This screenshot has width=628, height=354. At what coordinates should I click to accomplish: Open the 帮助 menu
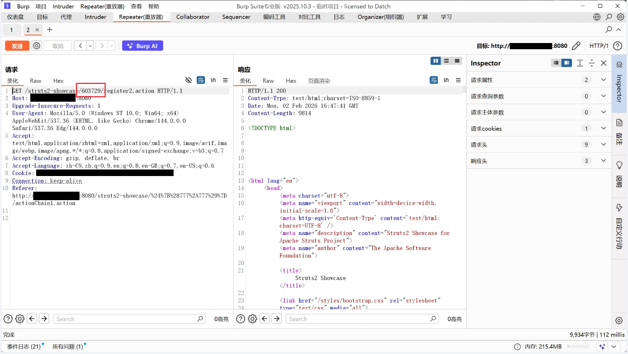tap(154, 6)
